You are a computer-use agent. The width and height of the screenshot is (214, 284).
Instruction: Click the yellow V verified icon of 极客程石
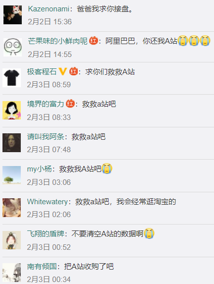62,71
